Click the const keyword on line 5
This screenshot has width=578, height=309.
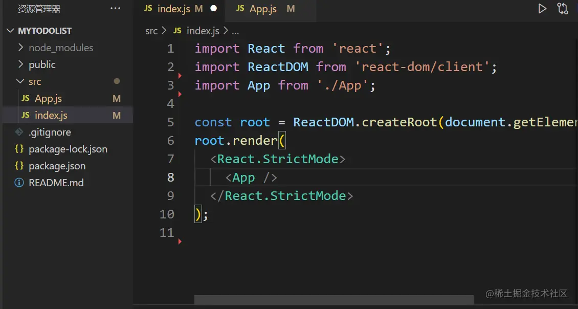coord(213,122)
